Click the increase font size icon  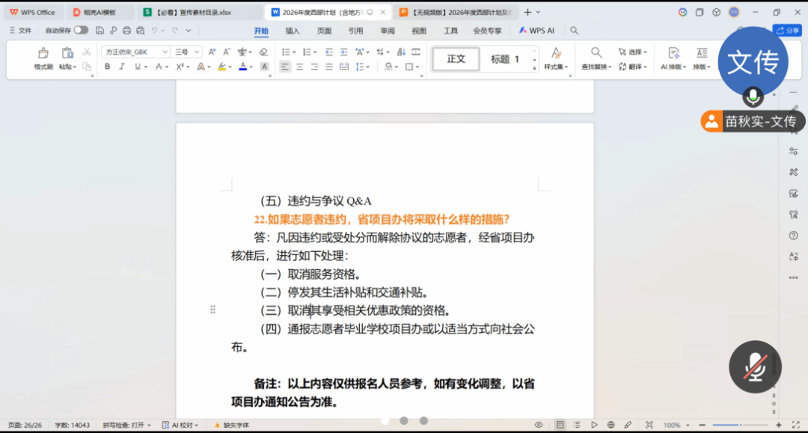pos(212,52)
